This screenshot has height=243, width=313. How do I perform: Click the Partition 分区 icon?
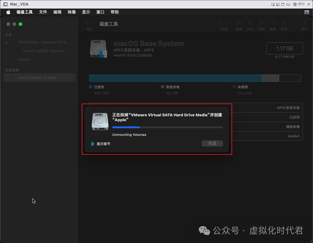pos(250,22)
